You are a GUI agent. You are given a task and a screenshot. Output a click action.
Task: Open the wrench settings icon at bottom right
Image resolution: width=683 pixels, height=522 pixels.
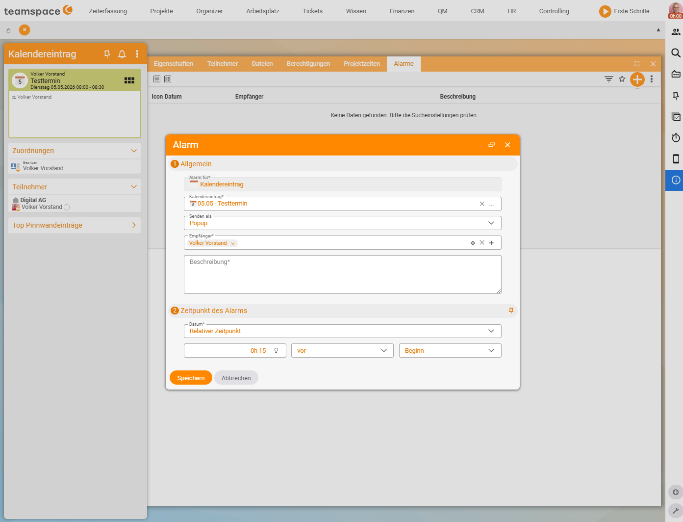coord(676,511)
